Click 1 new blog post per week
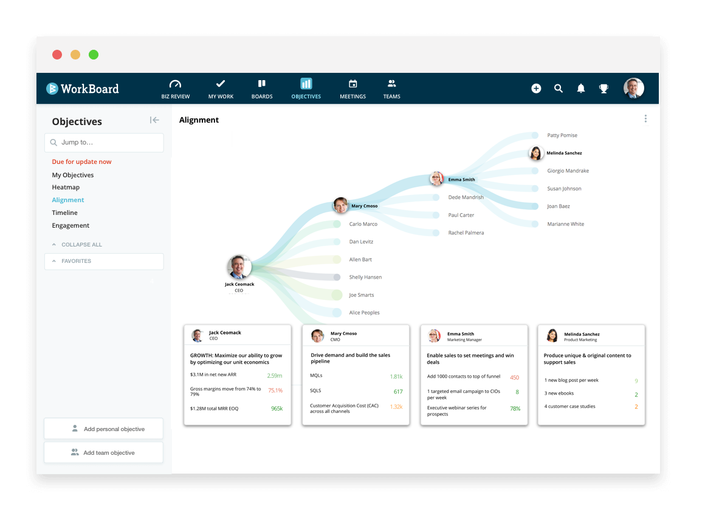The image size is (705, 510). [x=571, y=380]
